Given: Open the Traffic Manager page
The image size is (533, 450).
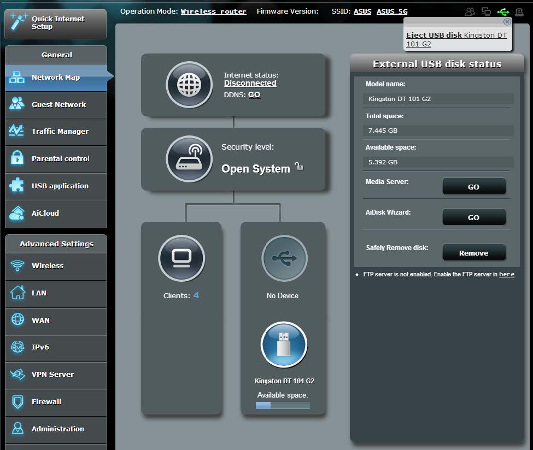Looking at the screenshot, I should (56, 132).
